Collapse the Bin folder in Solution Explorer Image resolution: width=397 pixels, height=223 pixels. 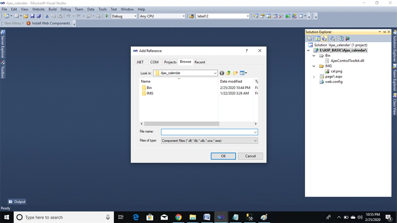click(x=314, y=56)
